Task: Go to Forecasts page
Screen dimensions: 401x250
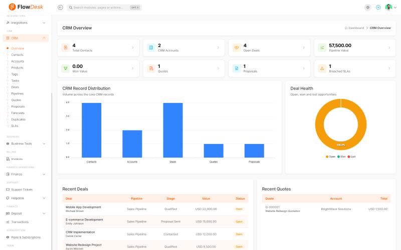Action: click(18, 113)
